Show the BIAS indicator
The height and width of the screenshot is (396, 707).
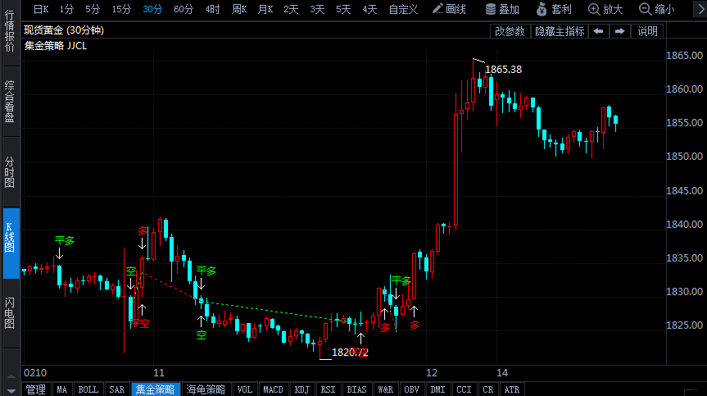(356, 389)
